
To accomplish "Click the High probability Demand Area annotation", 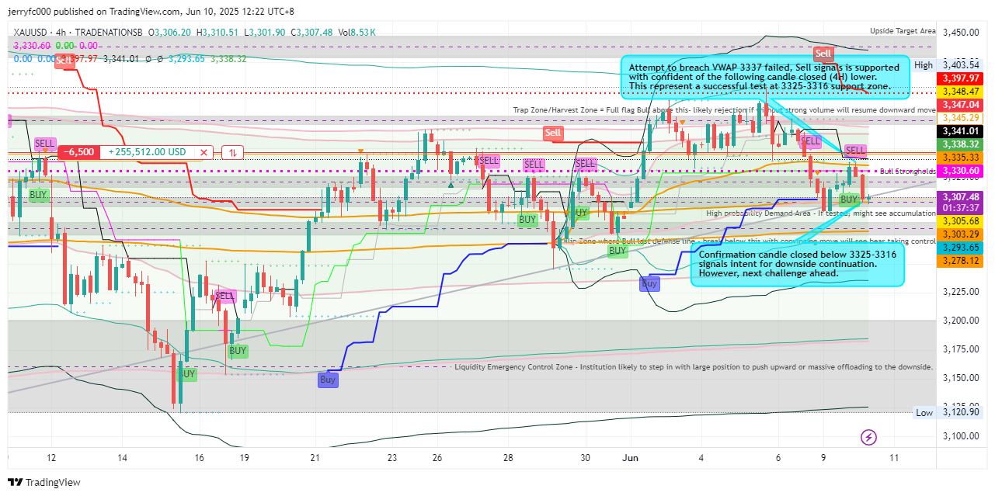I will pyautogui.click(x=821, y=213).
